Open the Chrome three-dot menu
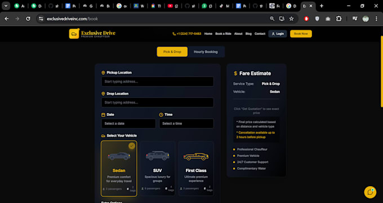Viewport: 383px width, 203px height. pos(376,19)
